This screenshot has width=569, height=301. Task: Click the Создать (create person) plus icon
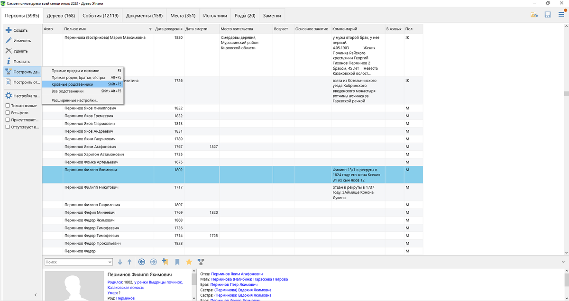coord(8,30)
